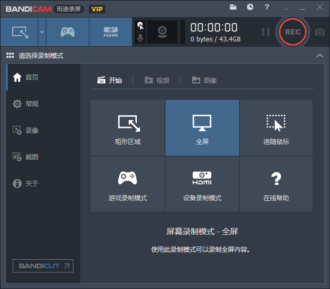The height and width of the screenshot is (289, 330).
Task: Select HDMI device recording mode in toolbar
Action: pos(110,32)
